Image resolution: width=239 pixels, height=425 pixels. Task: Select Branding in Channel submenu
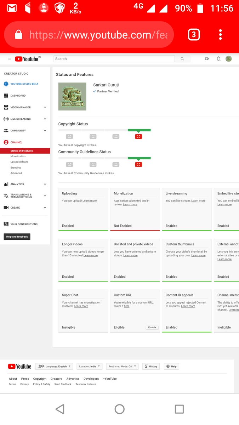click(16, 168)
